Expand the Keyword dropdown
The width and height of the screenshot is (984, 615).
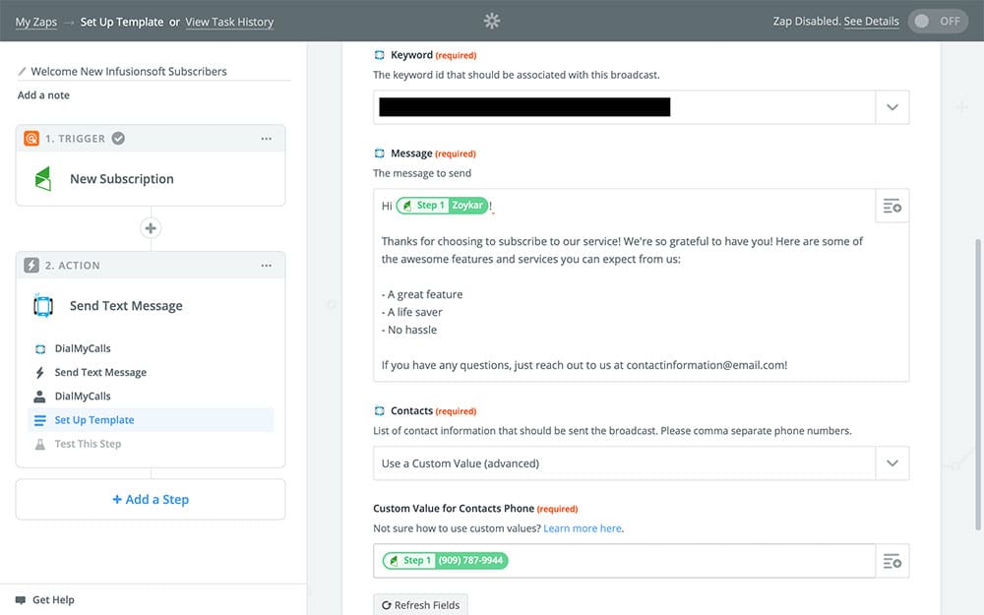coord(892,107)
